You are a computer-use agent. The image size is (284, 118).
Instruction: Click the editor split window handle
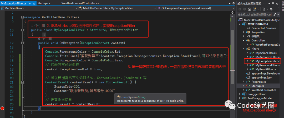232,13
